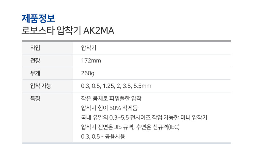Select the 타입 row label

point(35,48)
